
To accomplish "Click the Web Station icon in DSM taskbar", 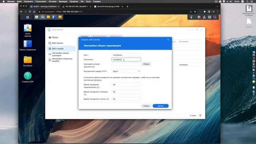I will (x=43, y=17).
